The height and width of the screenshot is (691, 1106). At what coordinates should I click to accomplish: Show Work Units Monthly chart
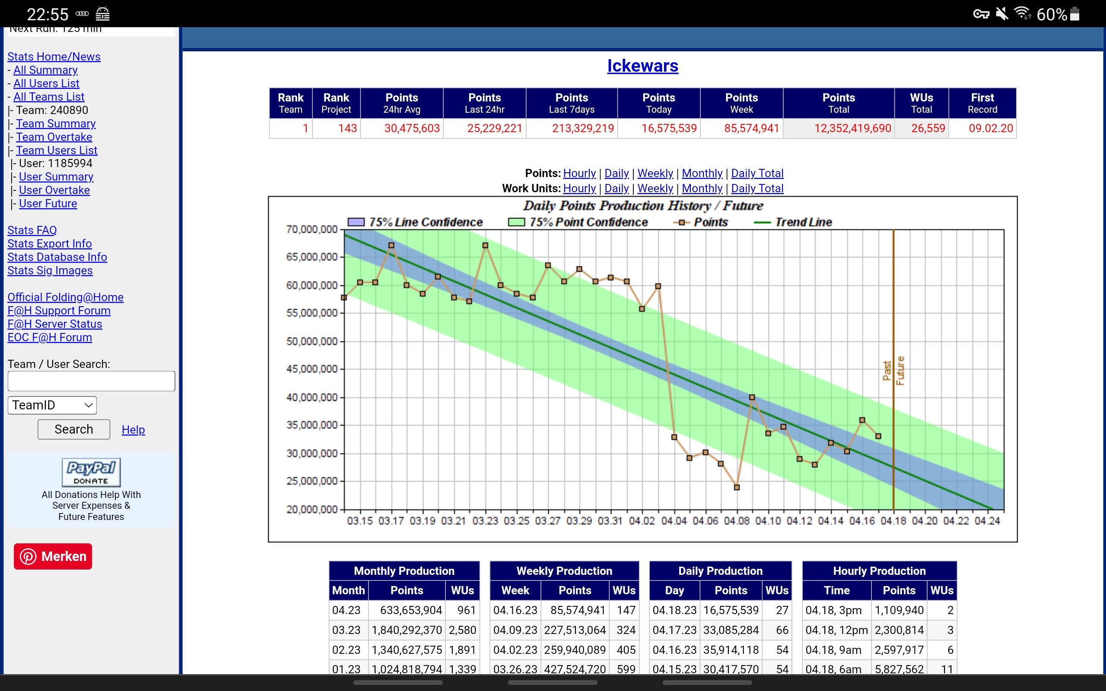pyautogui.click(x=702, y=188)
